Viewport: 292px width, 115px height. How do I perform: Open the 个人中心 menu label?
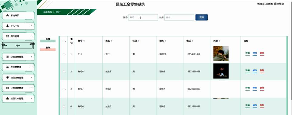pyautogui.click(x=15, y=26)
